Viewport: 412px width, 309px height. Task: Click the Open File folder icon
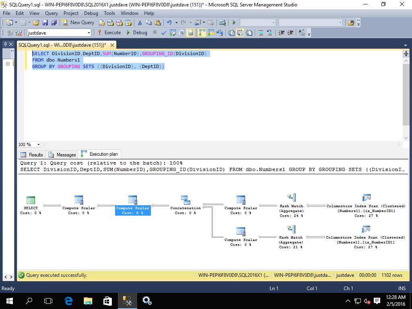pyautogui.click(x=36, y=23)
